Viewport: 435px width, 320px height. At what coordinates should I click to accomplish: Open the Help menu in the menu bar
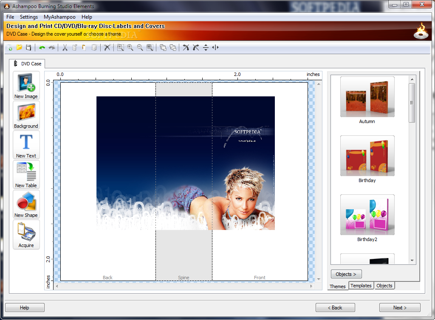pos(87,17)
